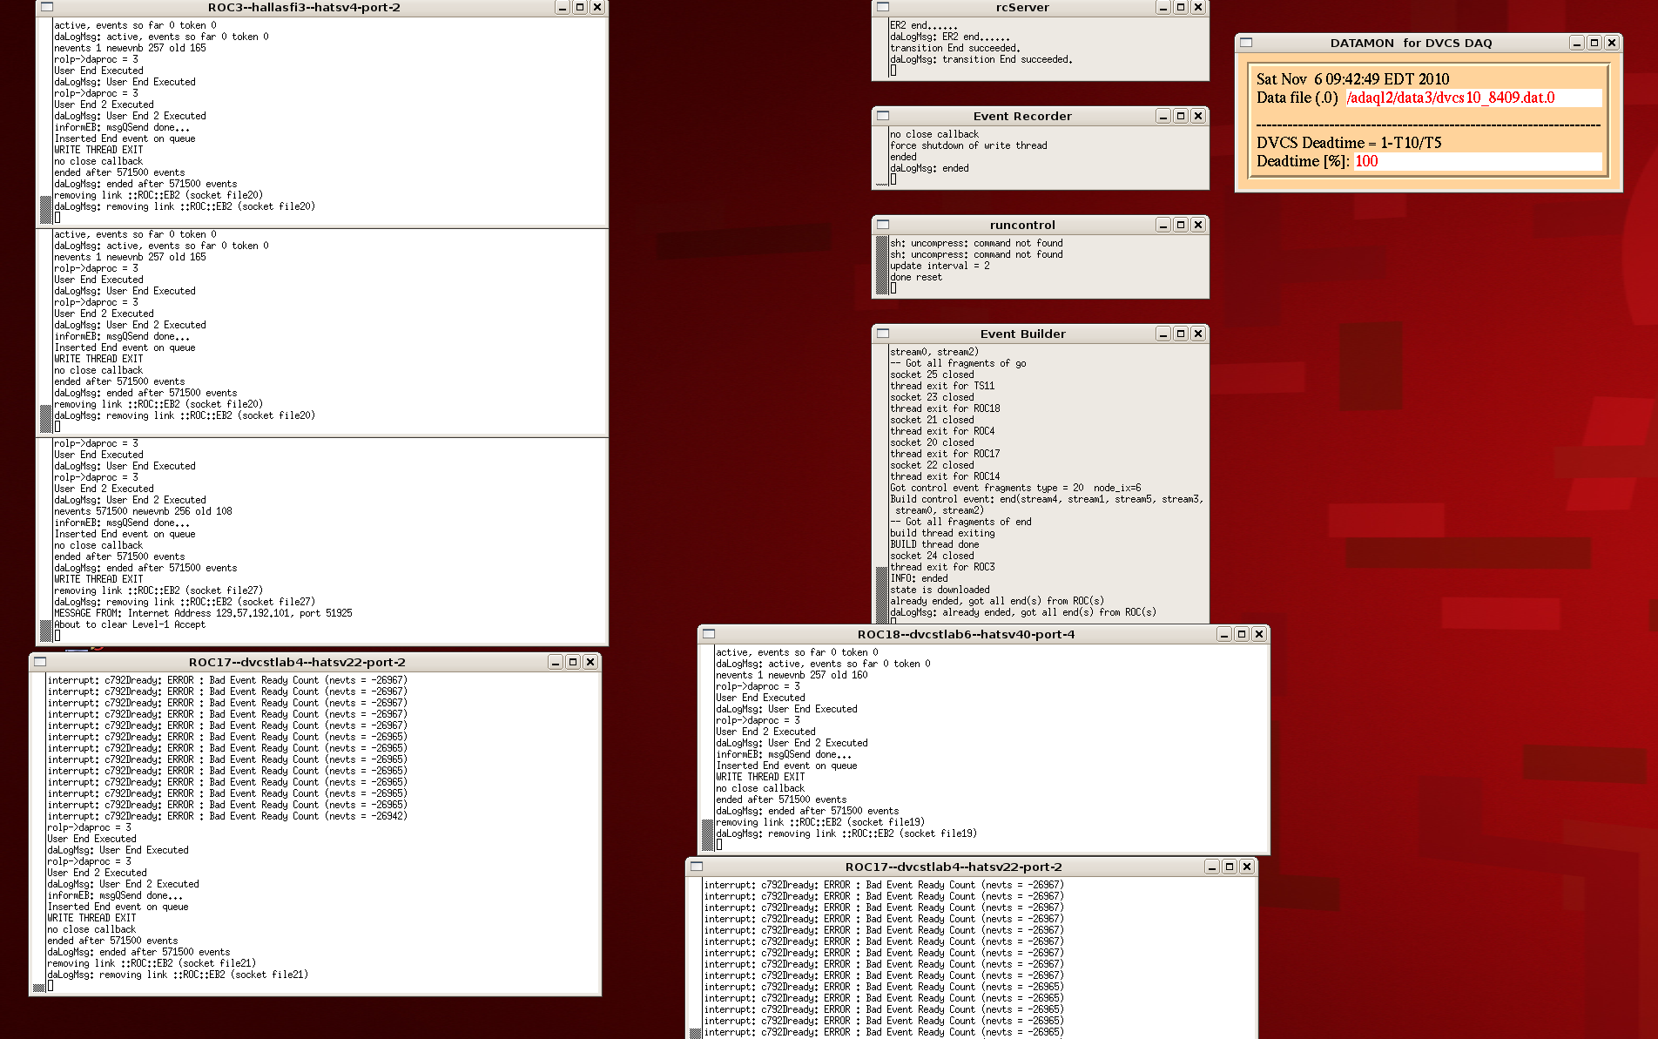Viewport: 1658px width, 1039px height.
Task: Click 'BUILD thread done' in Event Builder
Action: [934, 544]
